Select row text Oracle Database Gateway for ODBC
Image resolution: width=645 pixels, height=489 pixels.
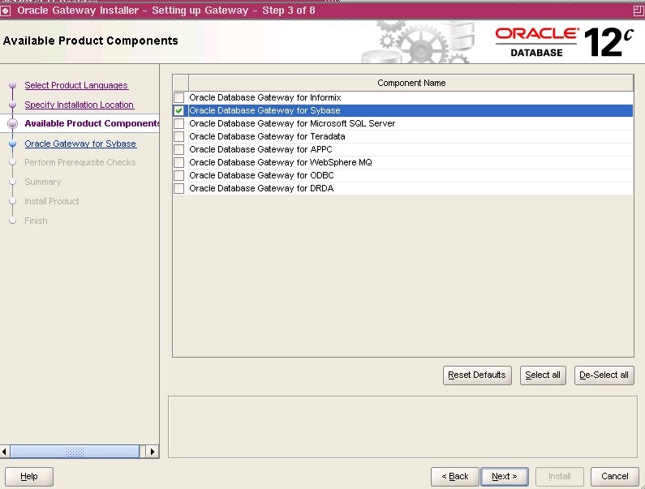[261, 175]
